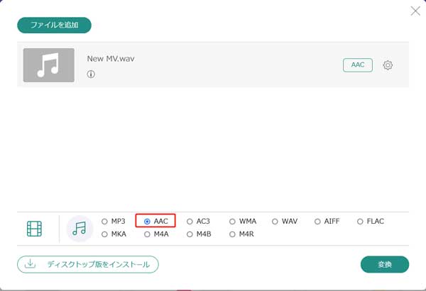Select AC3 output format

pos(190,222)
